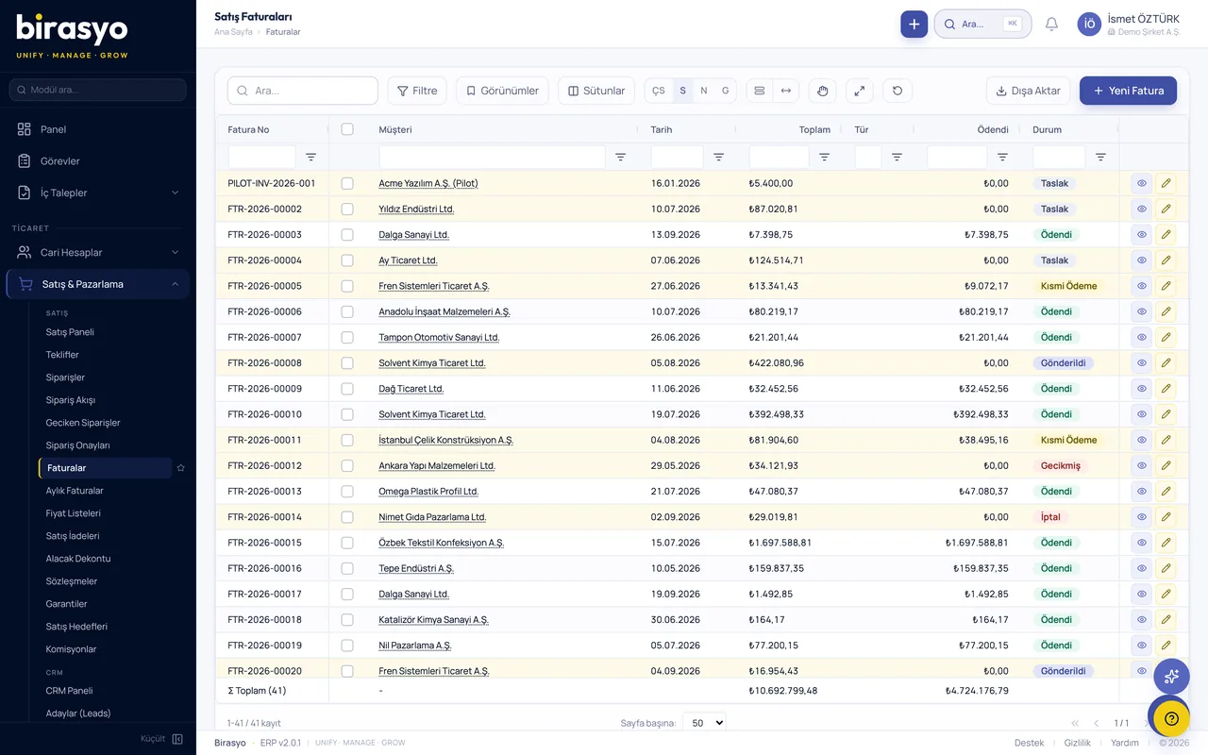Check the row for Nimet Gıda Pazarlama Ltd.
The width and height of the screenshot is (1208, 755).
pos(347,517)
